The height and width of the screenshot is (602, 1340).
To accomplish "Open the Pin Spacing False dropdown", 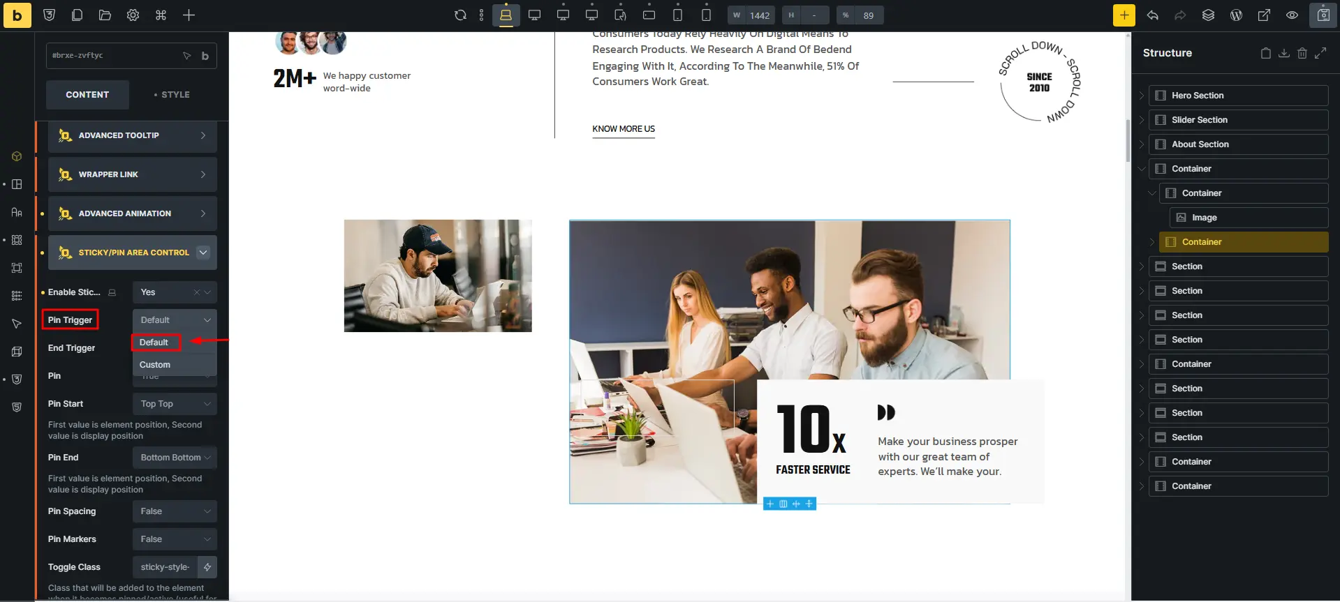I will [x=175, y=511].
